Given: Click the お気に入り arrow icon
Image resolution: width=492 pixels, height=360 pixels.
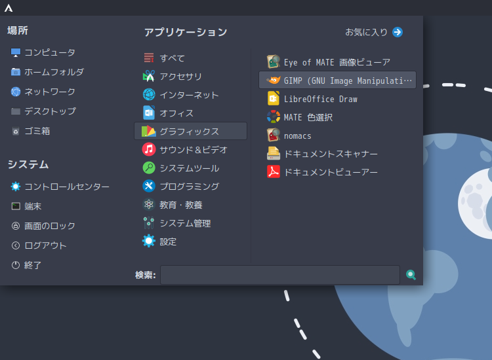Looking at the screenshot, I should [398, 32].
